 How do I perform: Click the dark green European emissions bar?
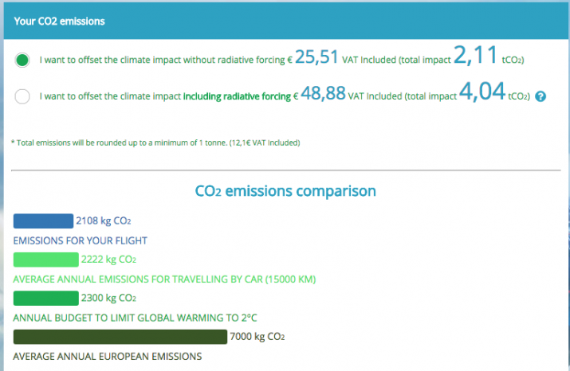[120, 337]
